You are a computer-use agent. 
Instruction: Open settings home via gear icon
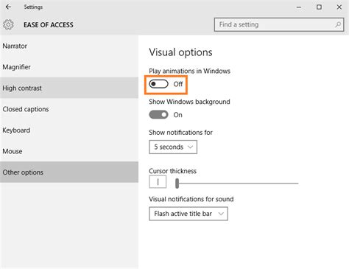pos(8,24)
